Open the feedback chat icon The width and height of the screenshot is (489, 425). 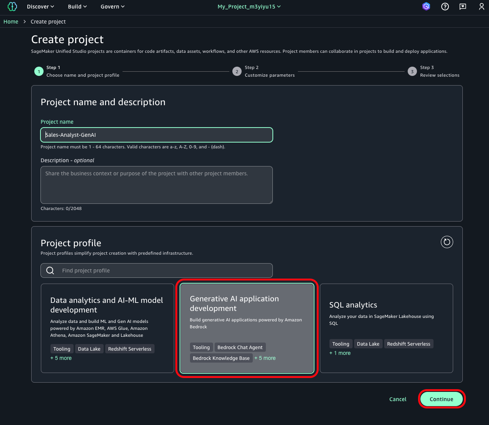pyautogui.click(x=463, y=7)
